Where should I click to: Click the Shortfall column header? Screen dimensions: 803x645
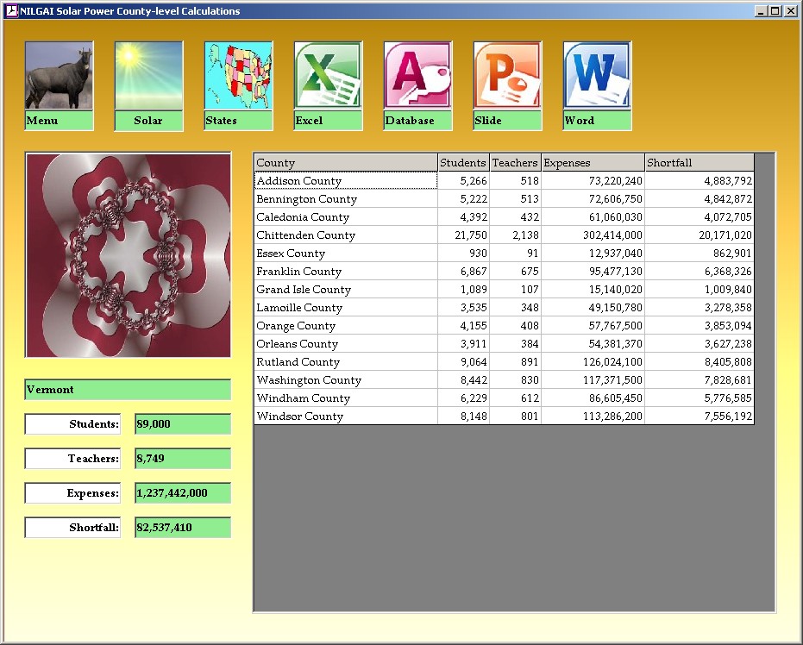pos(699,163)
